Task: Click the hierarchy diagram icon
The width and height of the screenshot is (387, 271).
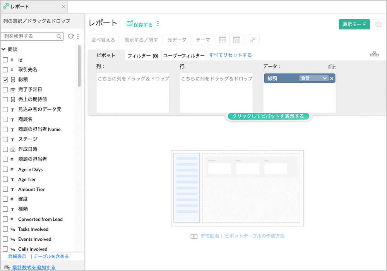Action: [x=374, y=53]
